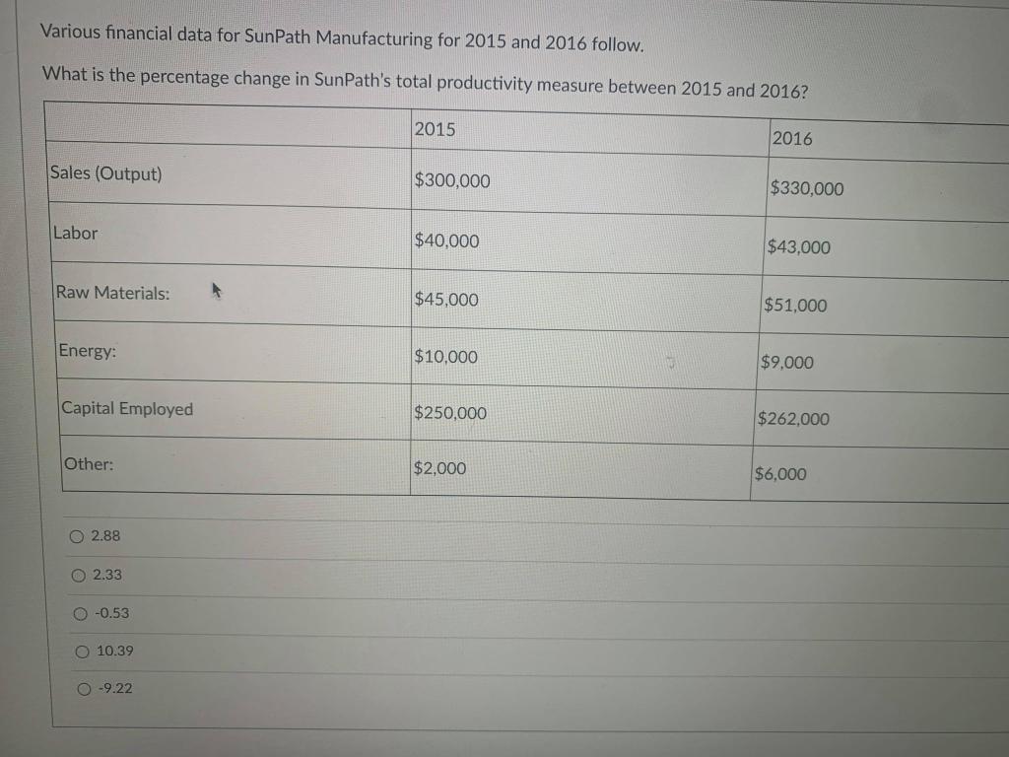This screenshot has height=757, width=1009.
Task: Click the 2015 column header
Action: [x=434, y=129]
